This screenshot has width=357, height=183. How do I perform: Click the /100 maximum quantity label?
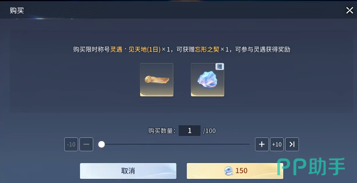(x=209, y=131)
